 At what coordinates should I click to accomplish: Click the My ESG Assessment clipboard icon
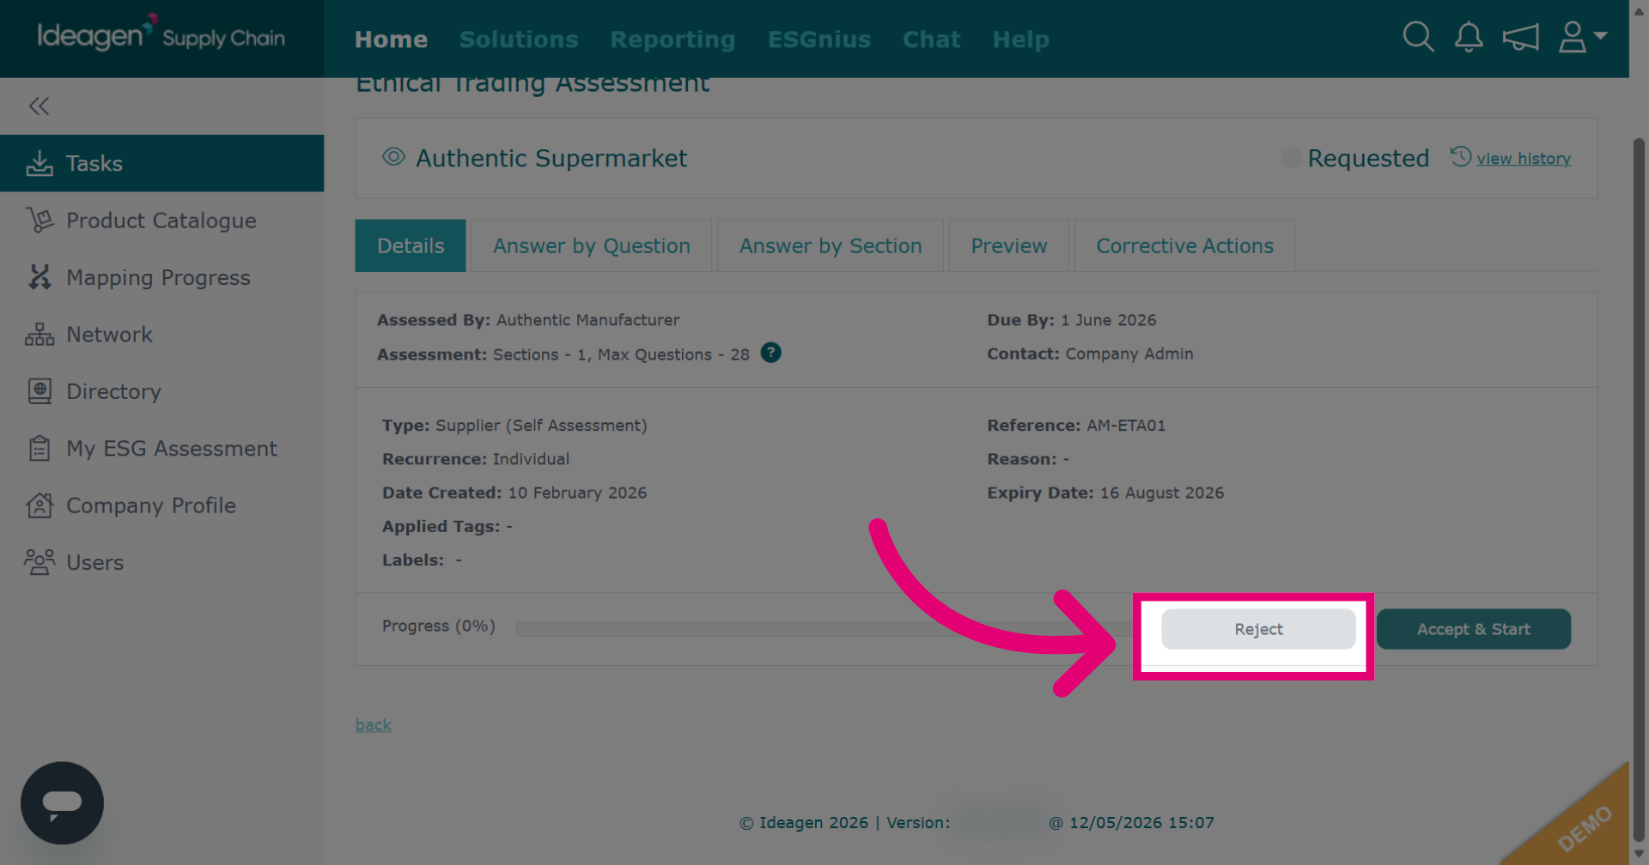(x=40, y=449)
